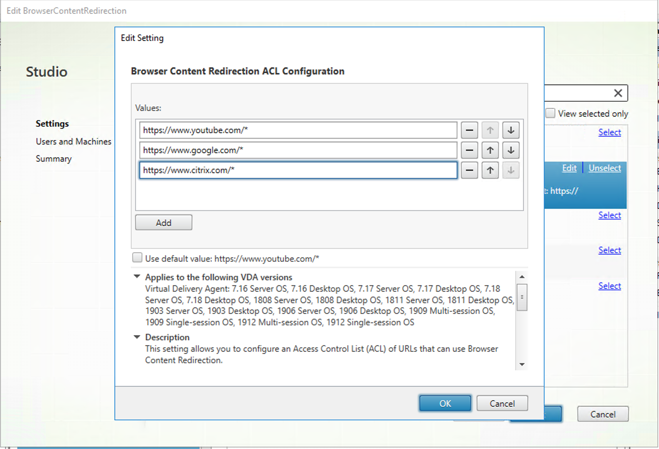The width and height of the screenshot is (659, 449).
Task: Click inside the citrix.com URL input field
Action: click(x=298, y=171)
